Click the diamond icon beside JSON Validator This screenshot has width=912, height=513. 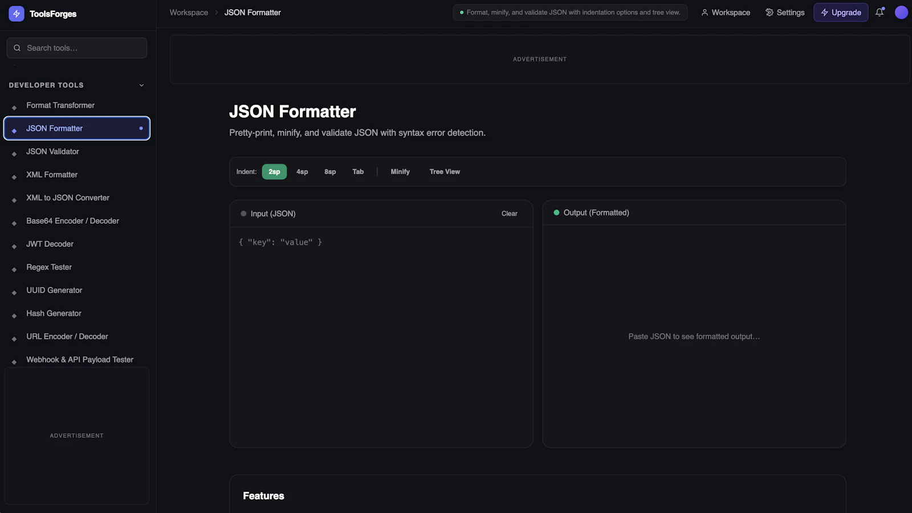[14, 154]
